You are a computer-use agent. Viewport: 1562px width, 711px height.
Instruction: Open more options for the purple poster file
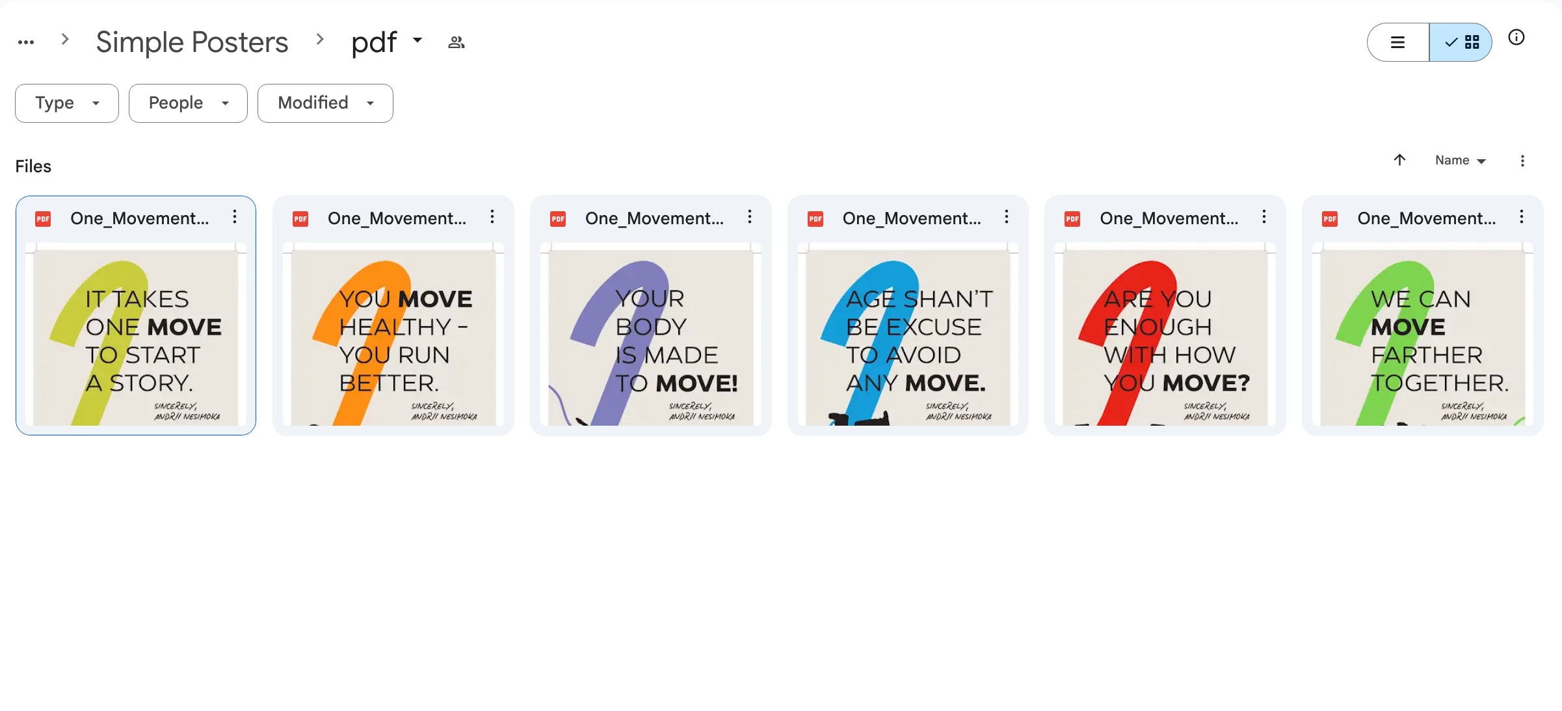(x=750, y=217)
